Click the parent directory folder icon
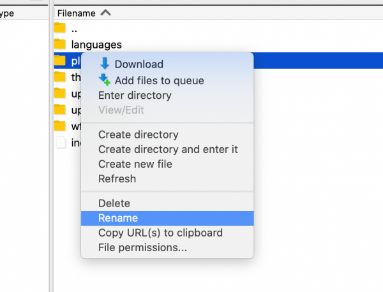The height and width of the screenshot is (292, 383). 60,28
